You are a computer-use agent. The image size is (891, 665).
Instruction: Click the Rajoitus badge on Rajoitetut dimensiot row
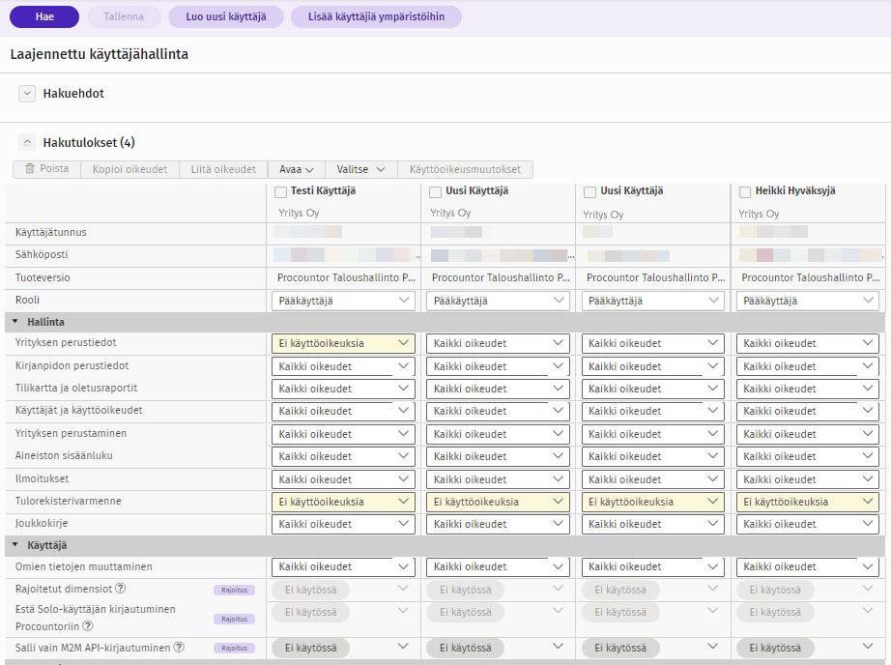234,590
